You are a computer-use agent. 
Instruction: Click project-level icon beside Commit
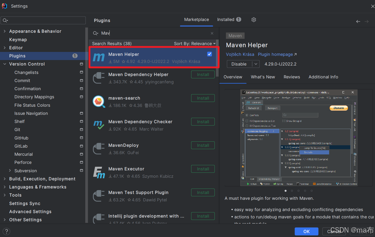[x=81, y=80]
